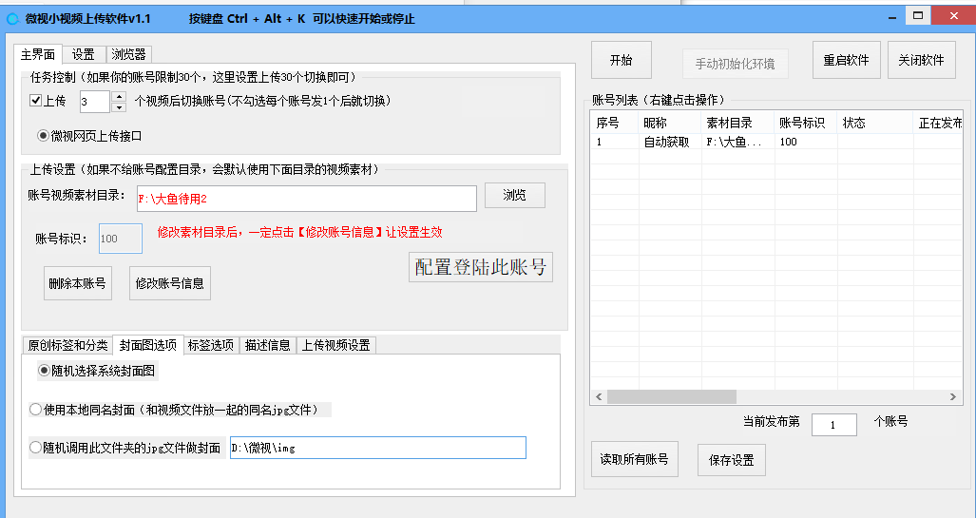Click 删除本账号 button
The width and height of the screenshot is (976, 518).
click(78, 283)
